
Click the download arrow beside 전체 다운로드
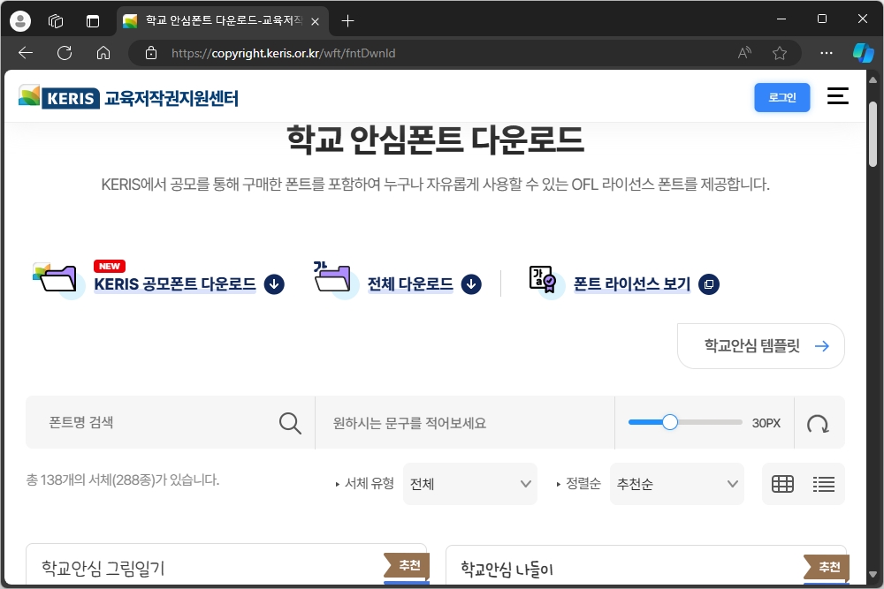pyautogui.click(x=471, y=284)
